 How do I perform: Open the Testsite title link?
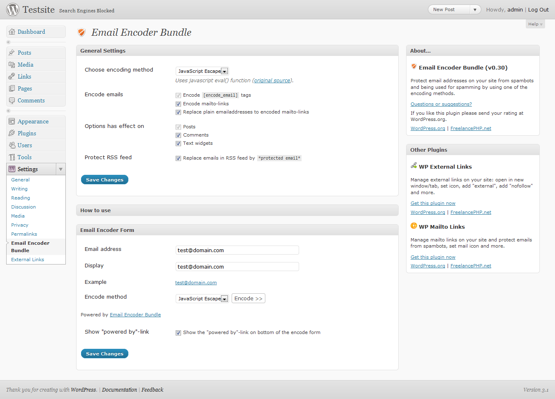coord(39,9)
